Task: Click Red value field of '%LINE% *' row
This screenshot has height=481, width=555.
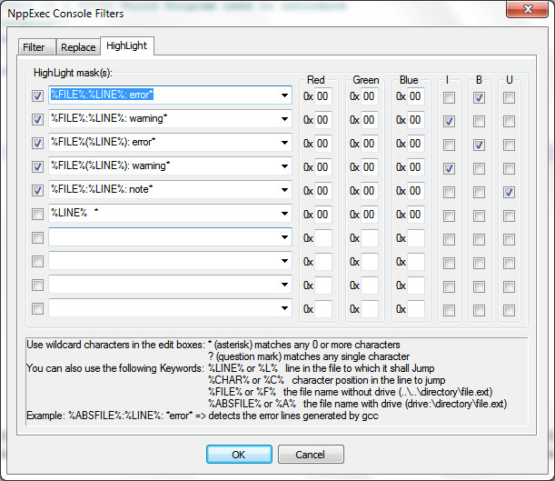Action: (323, 215)
